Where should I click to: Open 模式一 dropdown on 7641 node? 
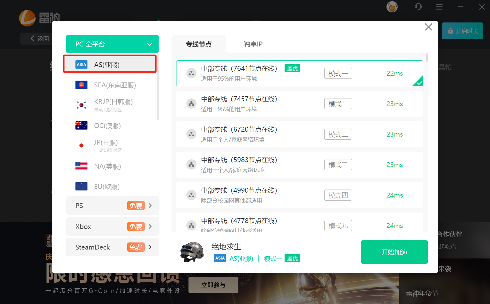[338, 73]
